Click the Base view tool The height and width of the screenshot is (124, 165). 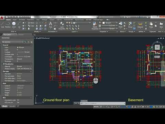(161, 25)
